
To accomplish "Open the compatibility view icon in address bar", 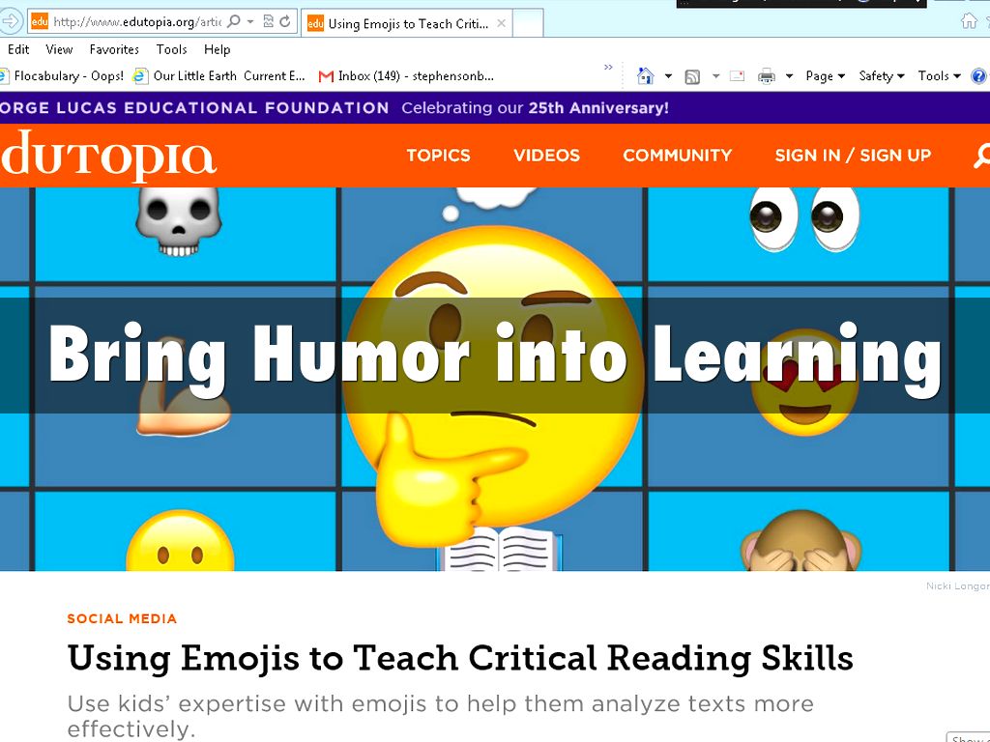I will (268, 21).
